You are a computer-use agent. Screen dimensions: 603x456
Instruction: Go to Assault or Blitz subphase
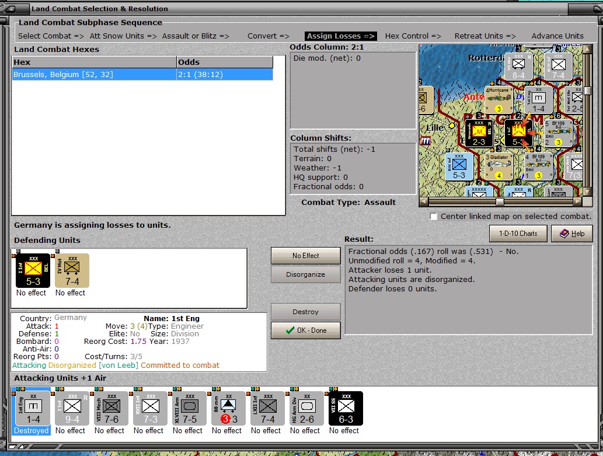196,36
